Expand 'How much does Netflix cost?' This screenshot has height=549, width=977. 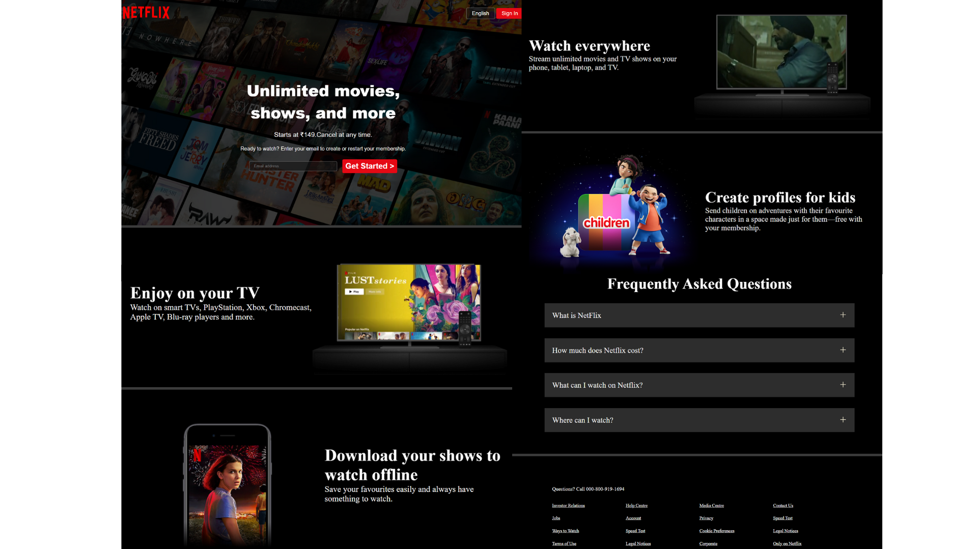tap(699, 350)
